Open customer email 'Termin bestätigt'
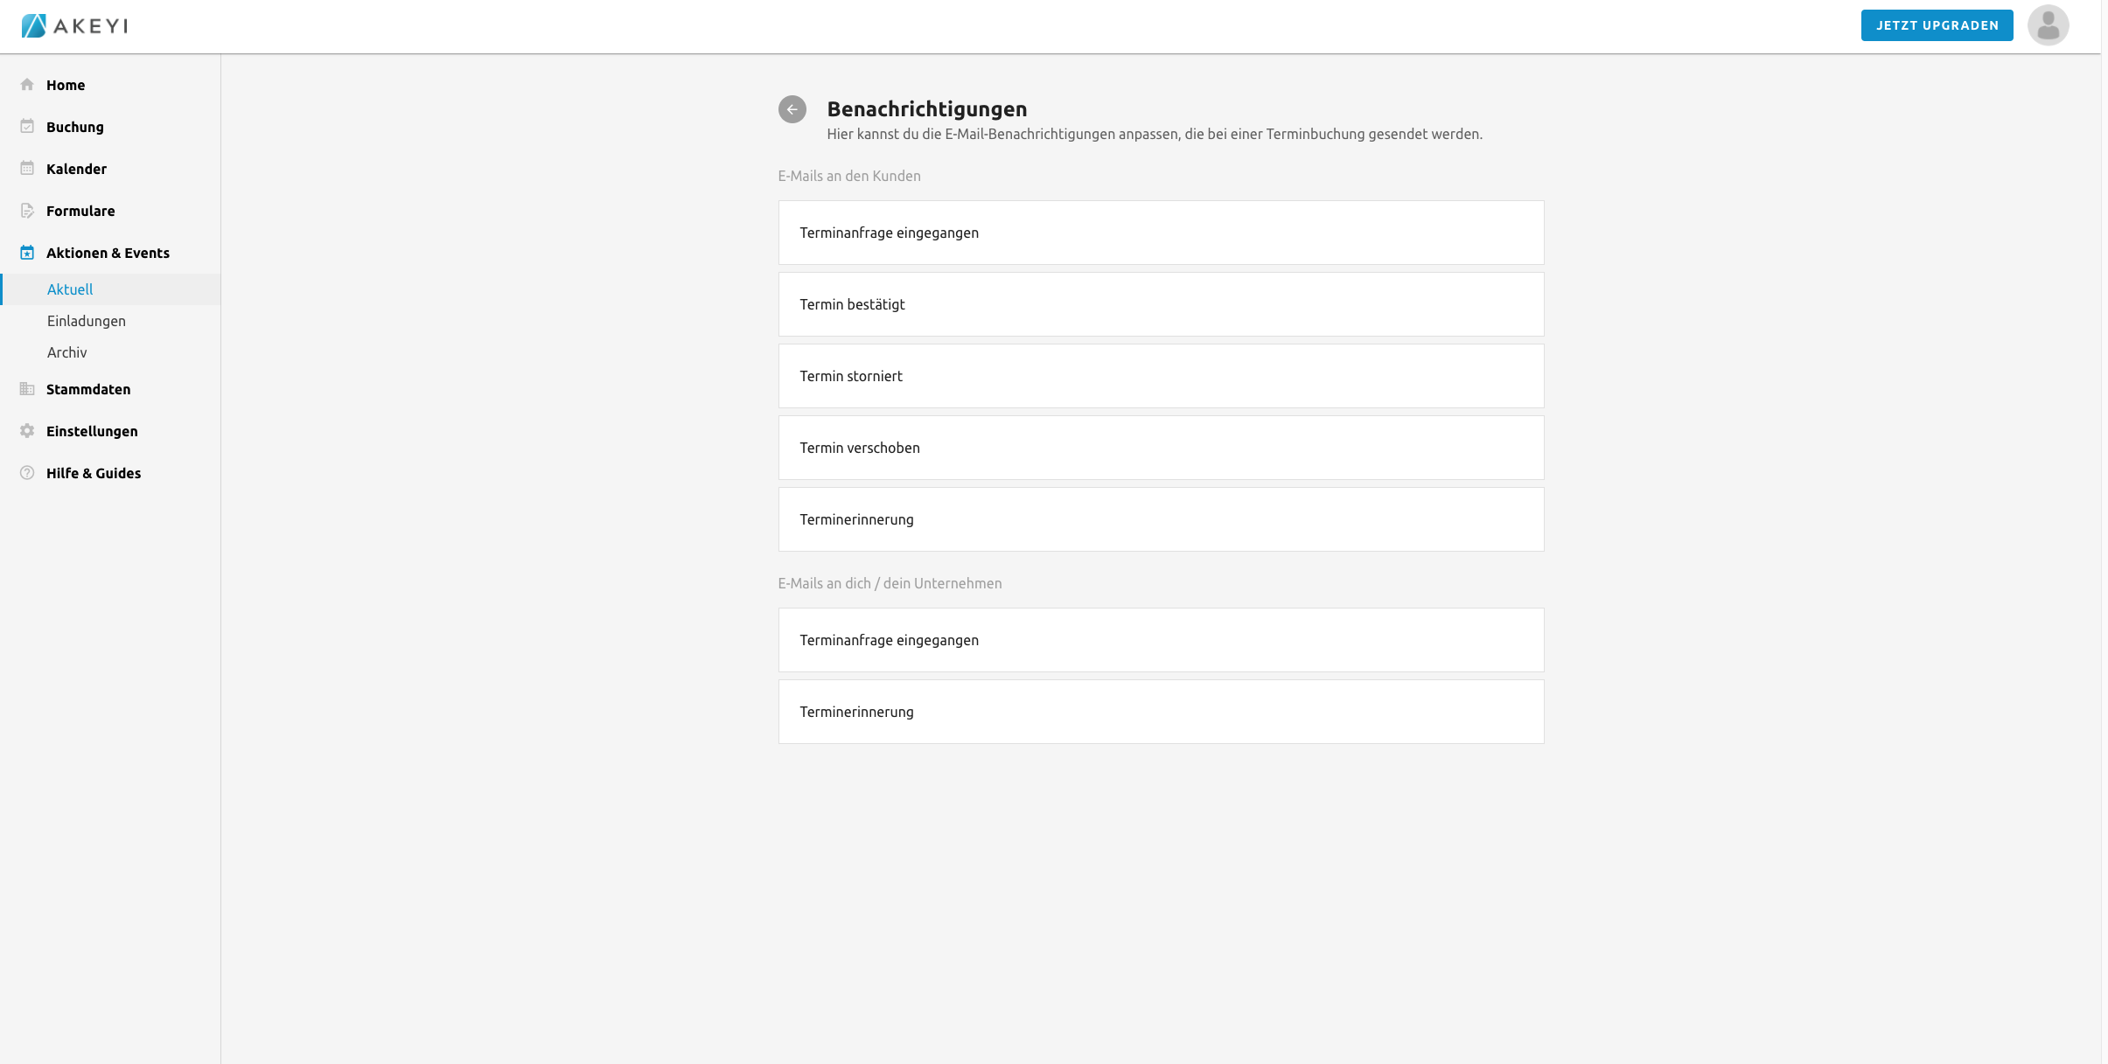 (x=1161, y=304)
